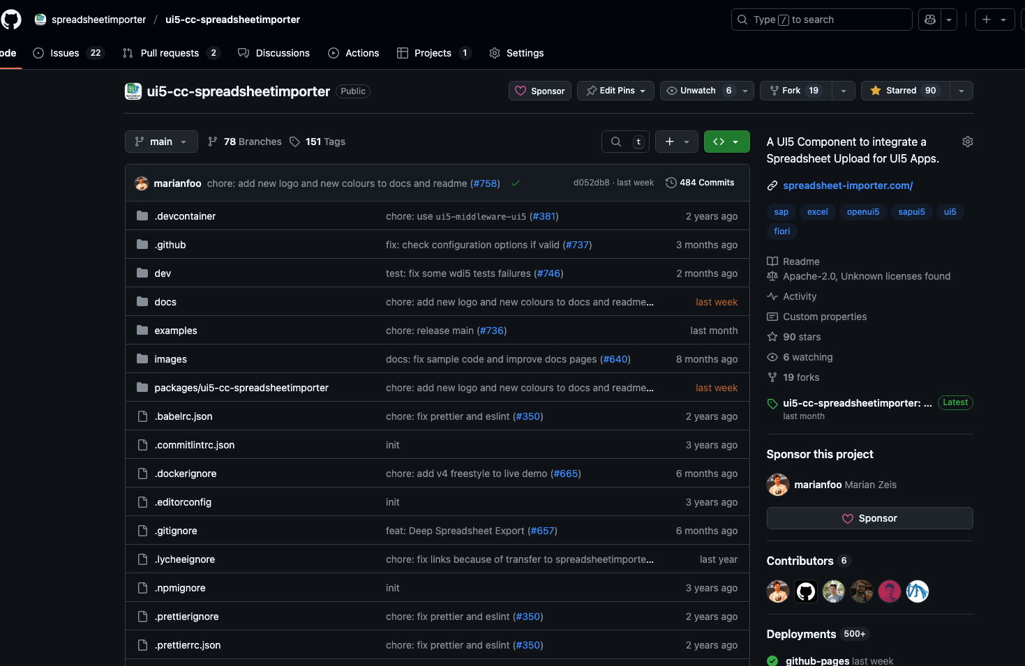Focus the Type / to search field

click(821, 20)
